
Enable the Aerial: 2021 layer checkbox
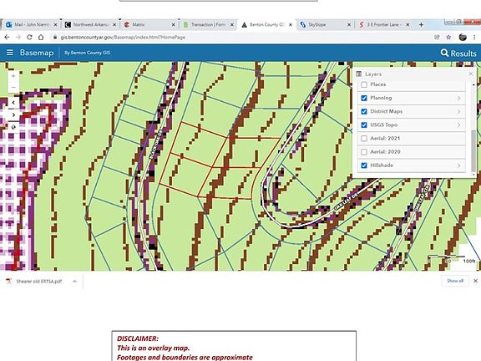[x=364, y=139]
